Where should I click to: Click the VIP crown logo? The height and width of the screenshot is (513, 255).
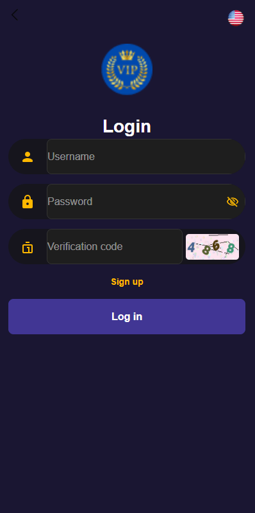[x=127, y=69]
